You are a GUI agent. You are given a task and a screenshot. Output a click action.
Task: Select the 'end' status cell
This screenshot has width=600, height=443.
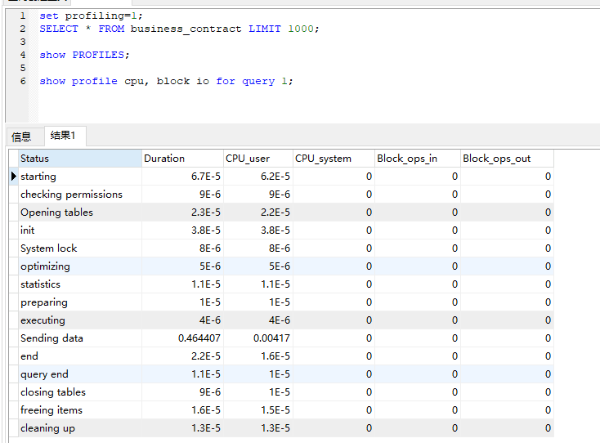click(80, 356)
